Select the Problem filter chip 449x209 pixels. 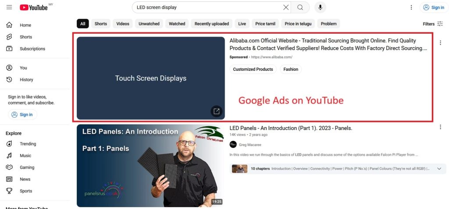tap(329, 24)
